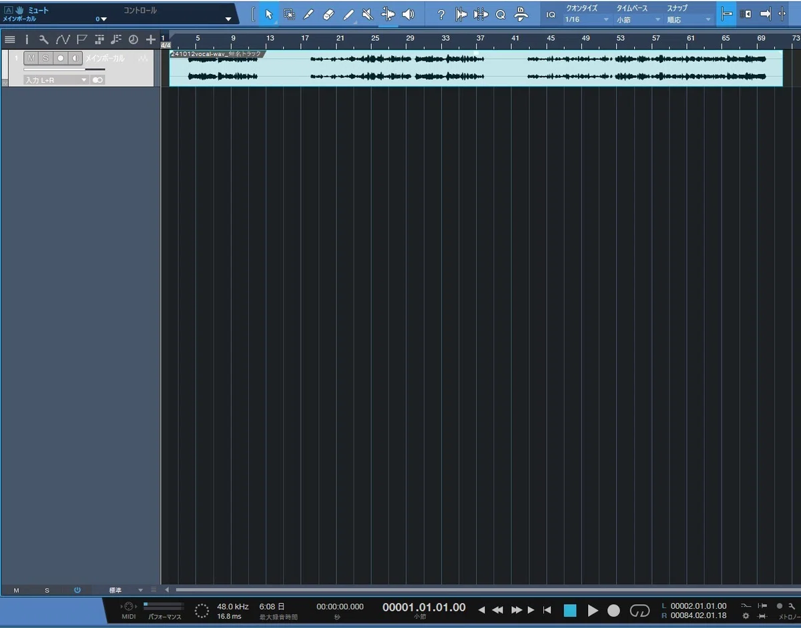Toggle global mute M at track list bottom
801x628 pixels.
coord(16,591)
